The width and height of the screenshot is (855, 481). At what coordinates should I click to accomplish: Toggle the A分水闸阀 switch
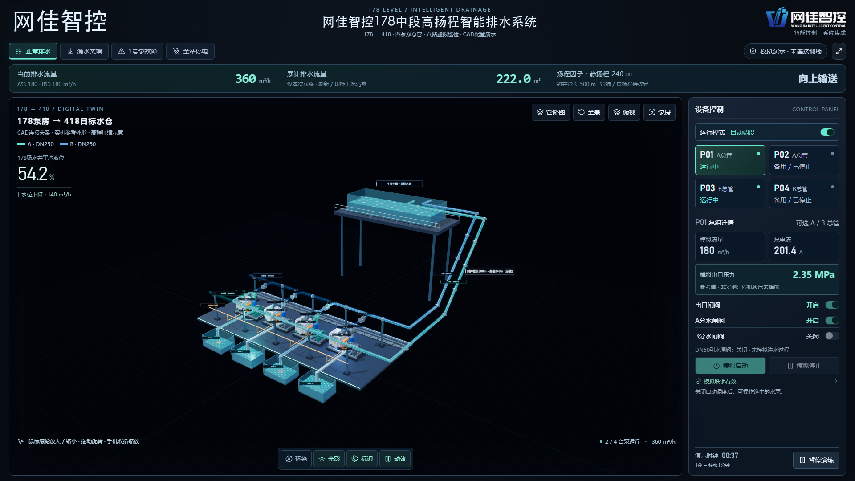[832, 321]
